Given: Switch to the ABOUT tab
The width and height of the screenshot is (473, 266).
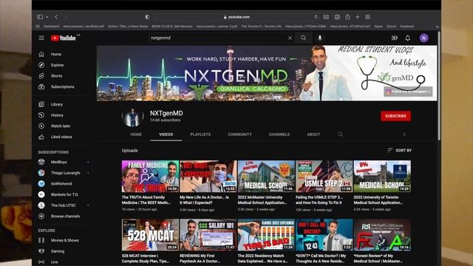Looking at the screenshot, I should pos(313,134).
